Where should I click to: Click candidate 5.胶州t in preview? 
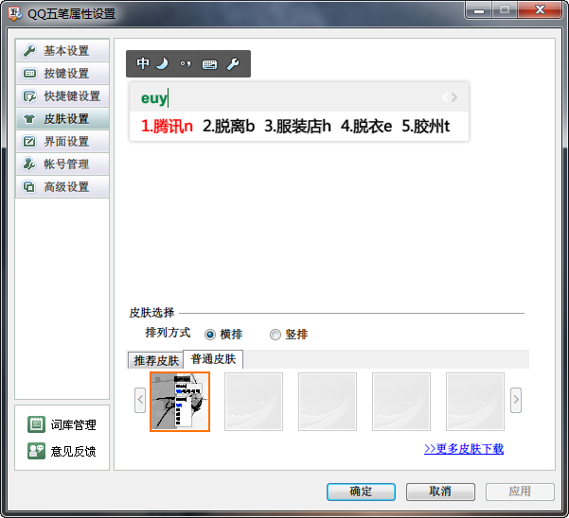pyautogui.click(x=426, y=127)
